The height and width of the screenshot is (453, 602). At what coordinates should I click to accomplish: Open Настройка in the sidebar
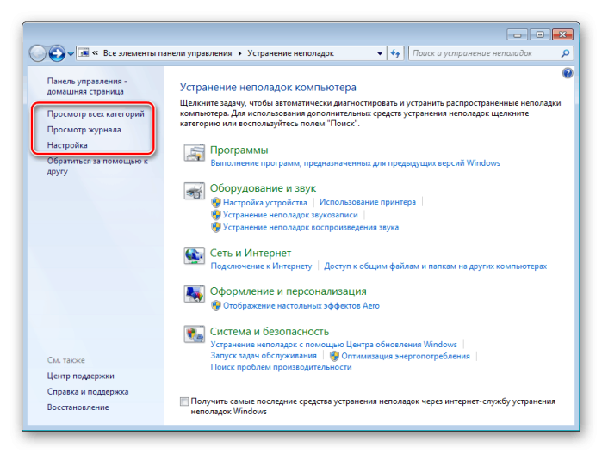(67, 145)
